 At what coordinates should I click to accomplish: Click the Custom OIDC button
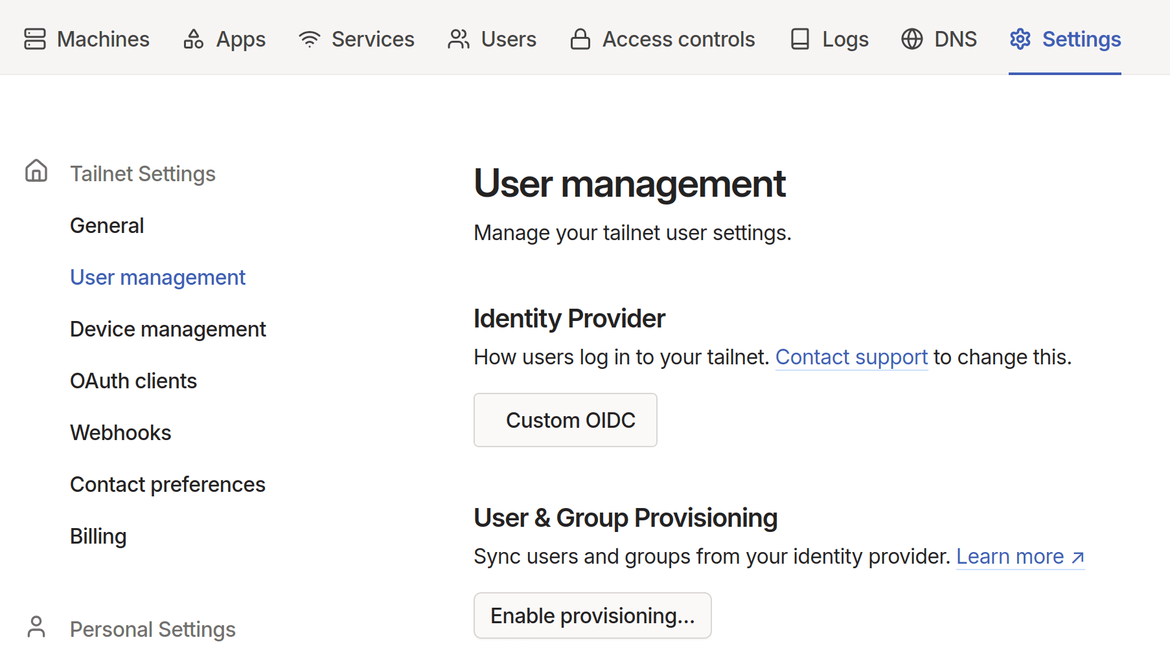565,420
